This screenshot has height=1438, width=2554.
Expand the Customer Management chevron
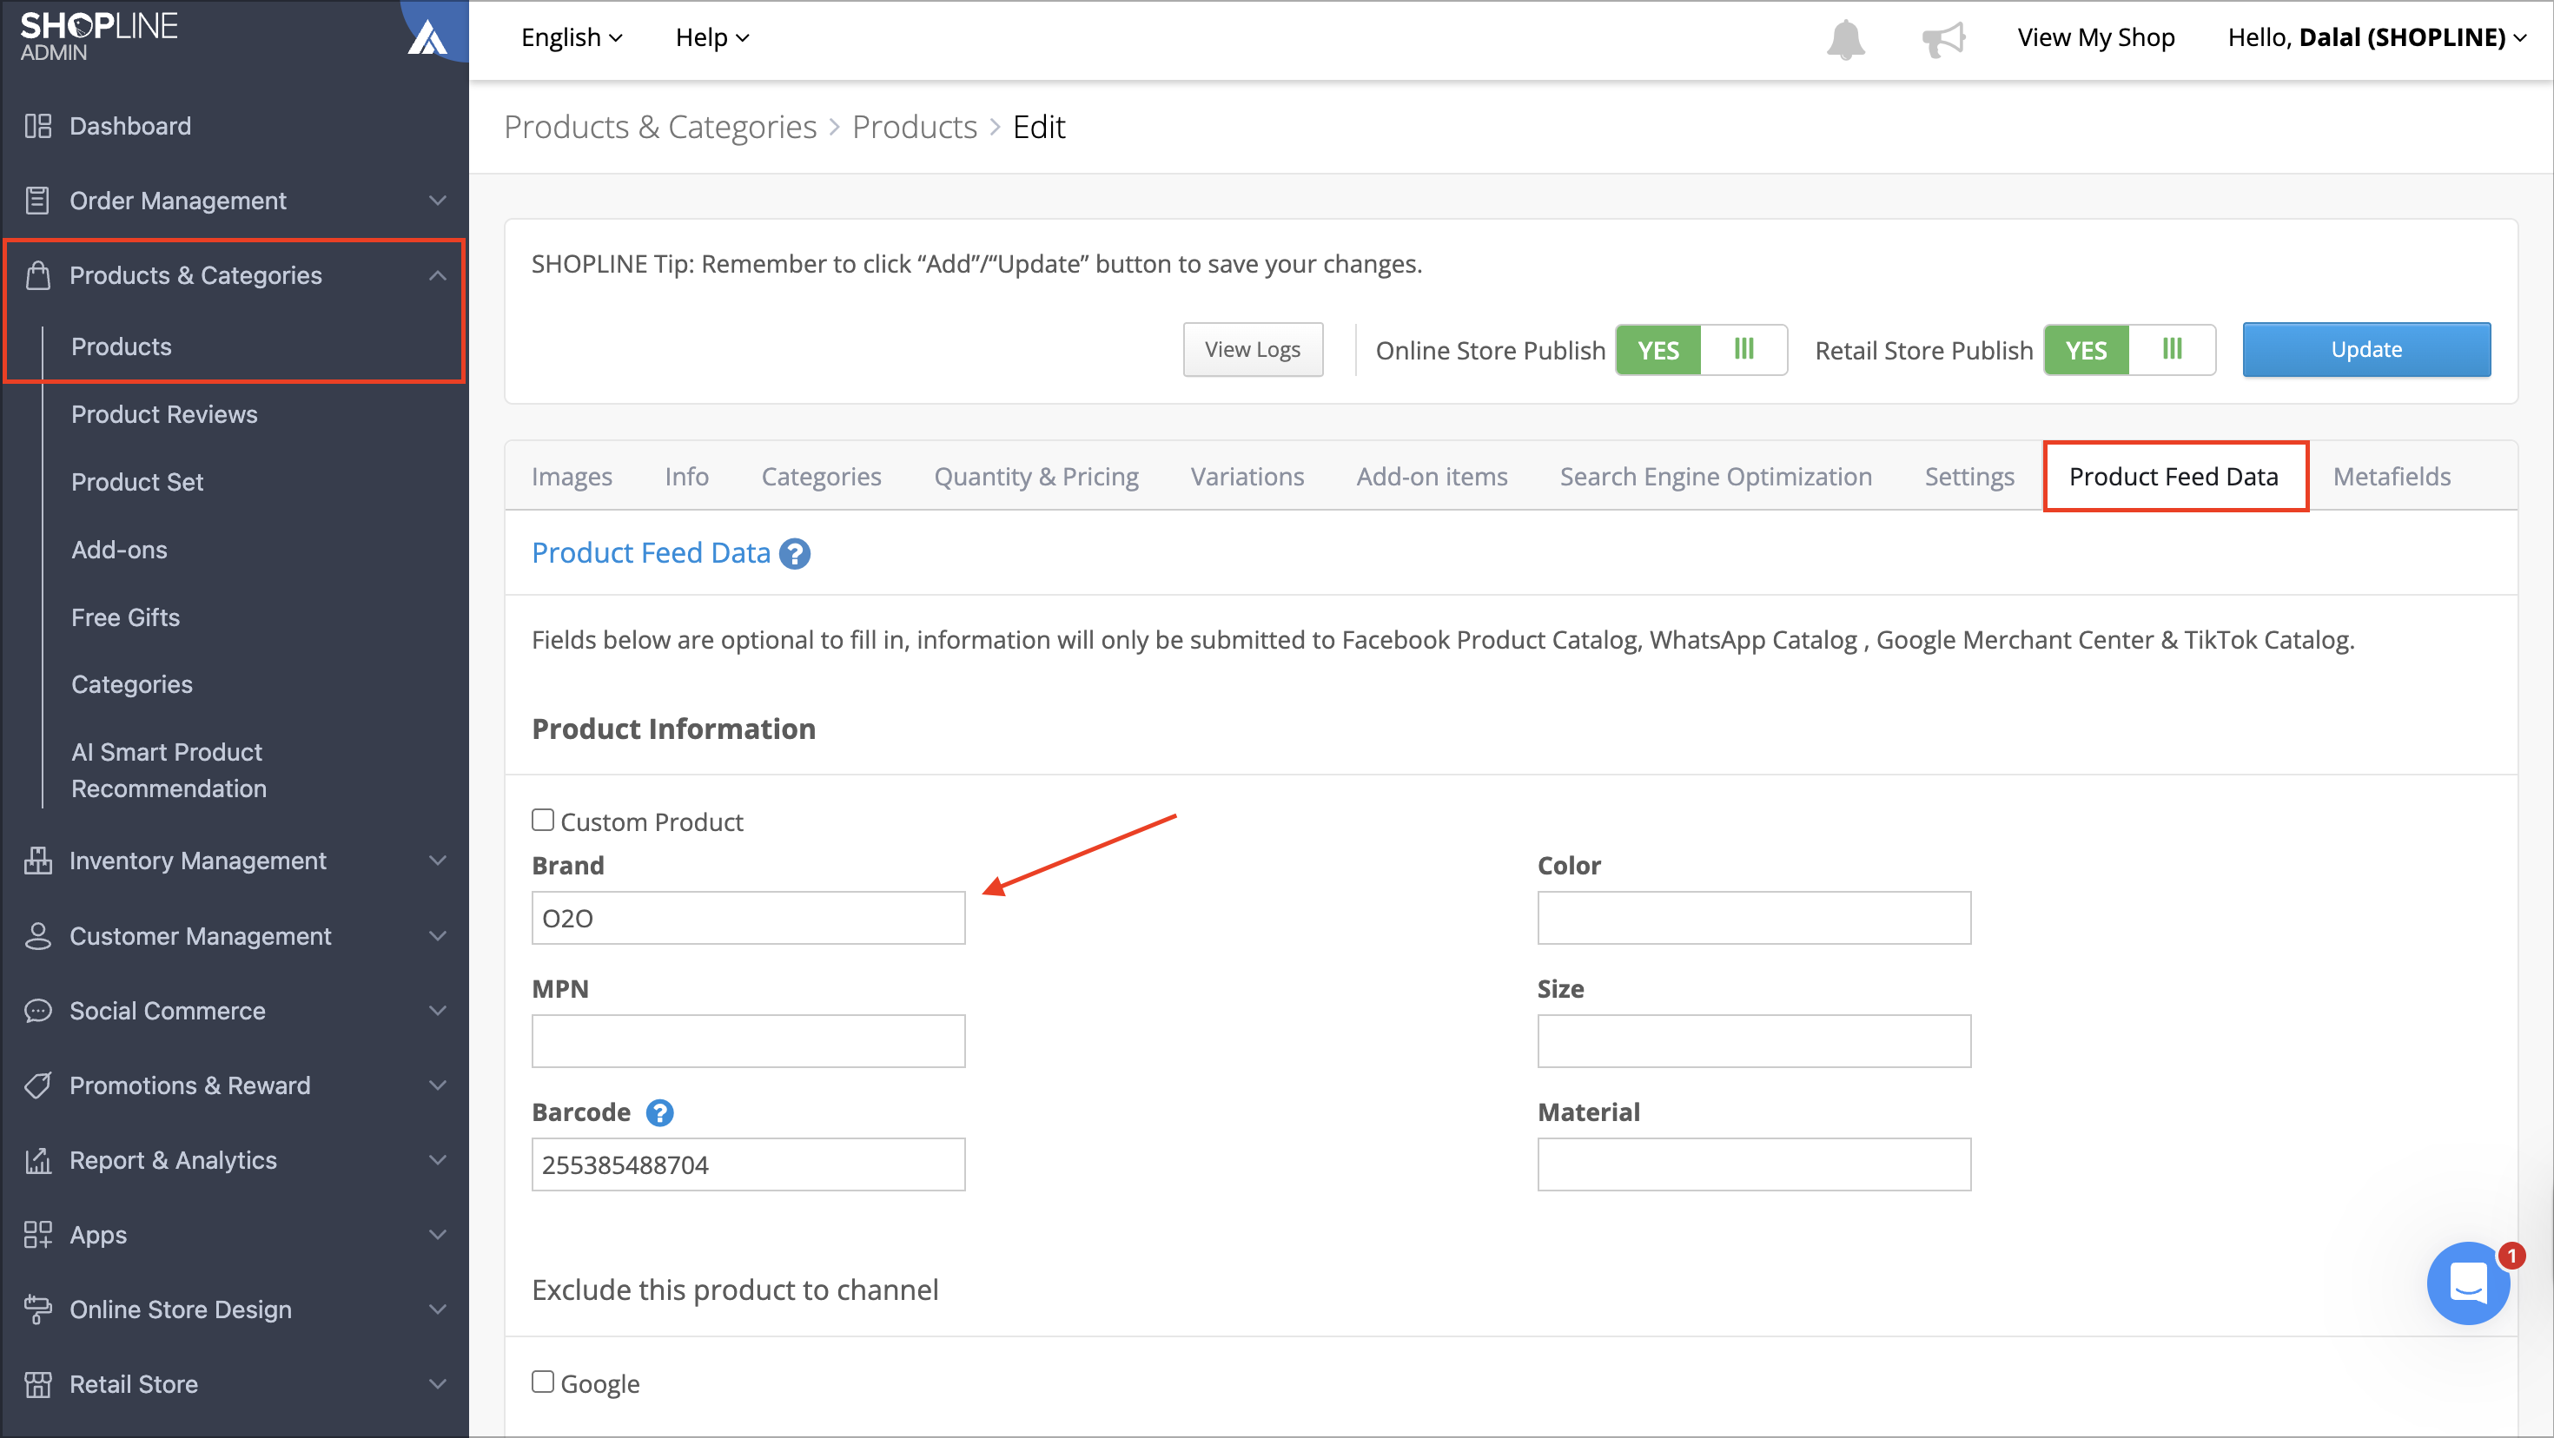(x=437, y=935)
